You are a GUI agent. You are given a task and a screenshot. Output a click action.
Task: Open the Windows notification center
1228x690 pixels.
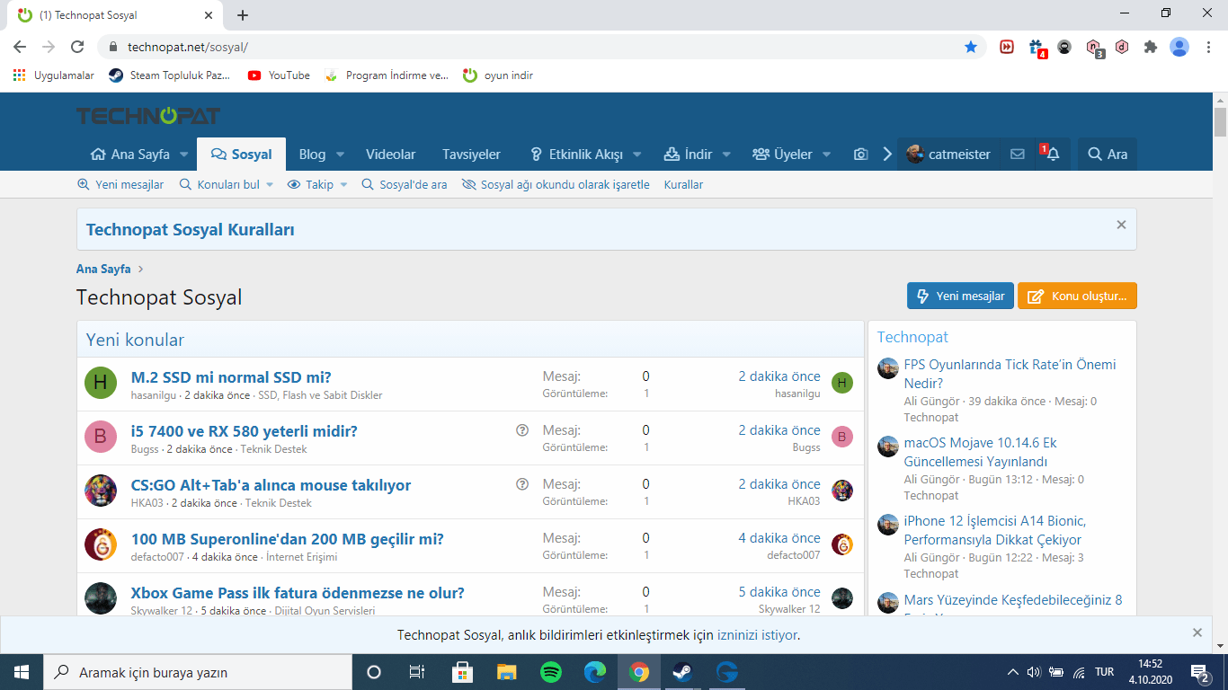(1200, 672)
